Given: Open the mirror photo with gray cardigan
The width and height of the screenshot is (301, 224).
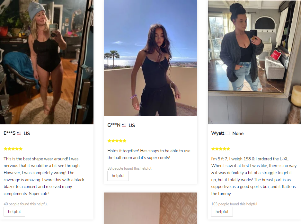Looking at the screenshot, I should 254,62.
